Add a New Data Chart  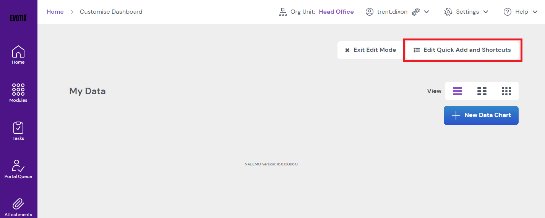click(481, 115)
